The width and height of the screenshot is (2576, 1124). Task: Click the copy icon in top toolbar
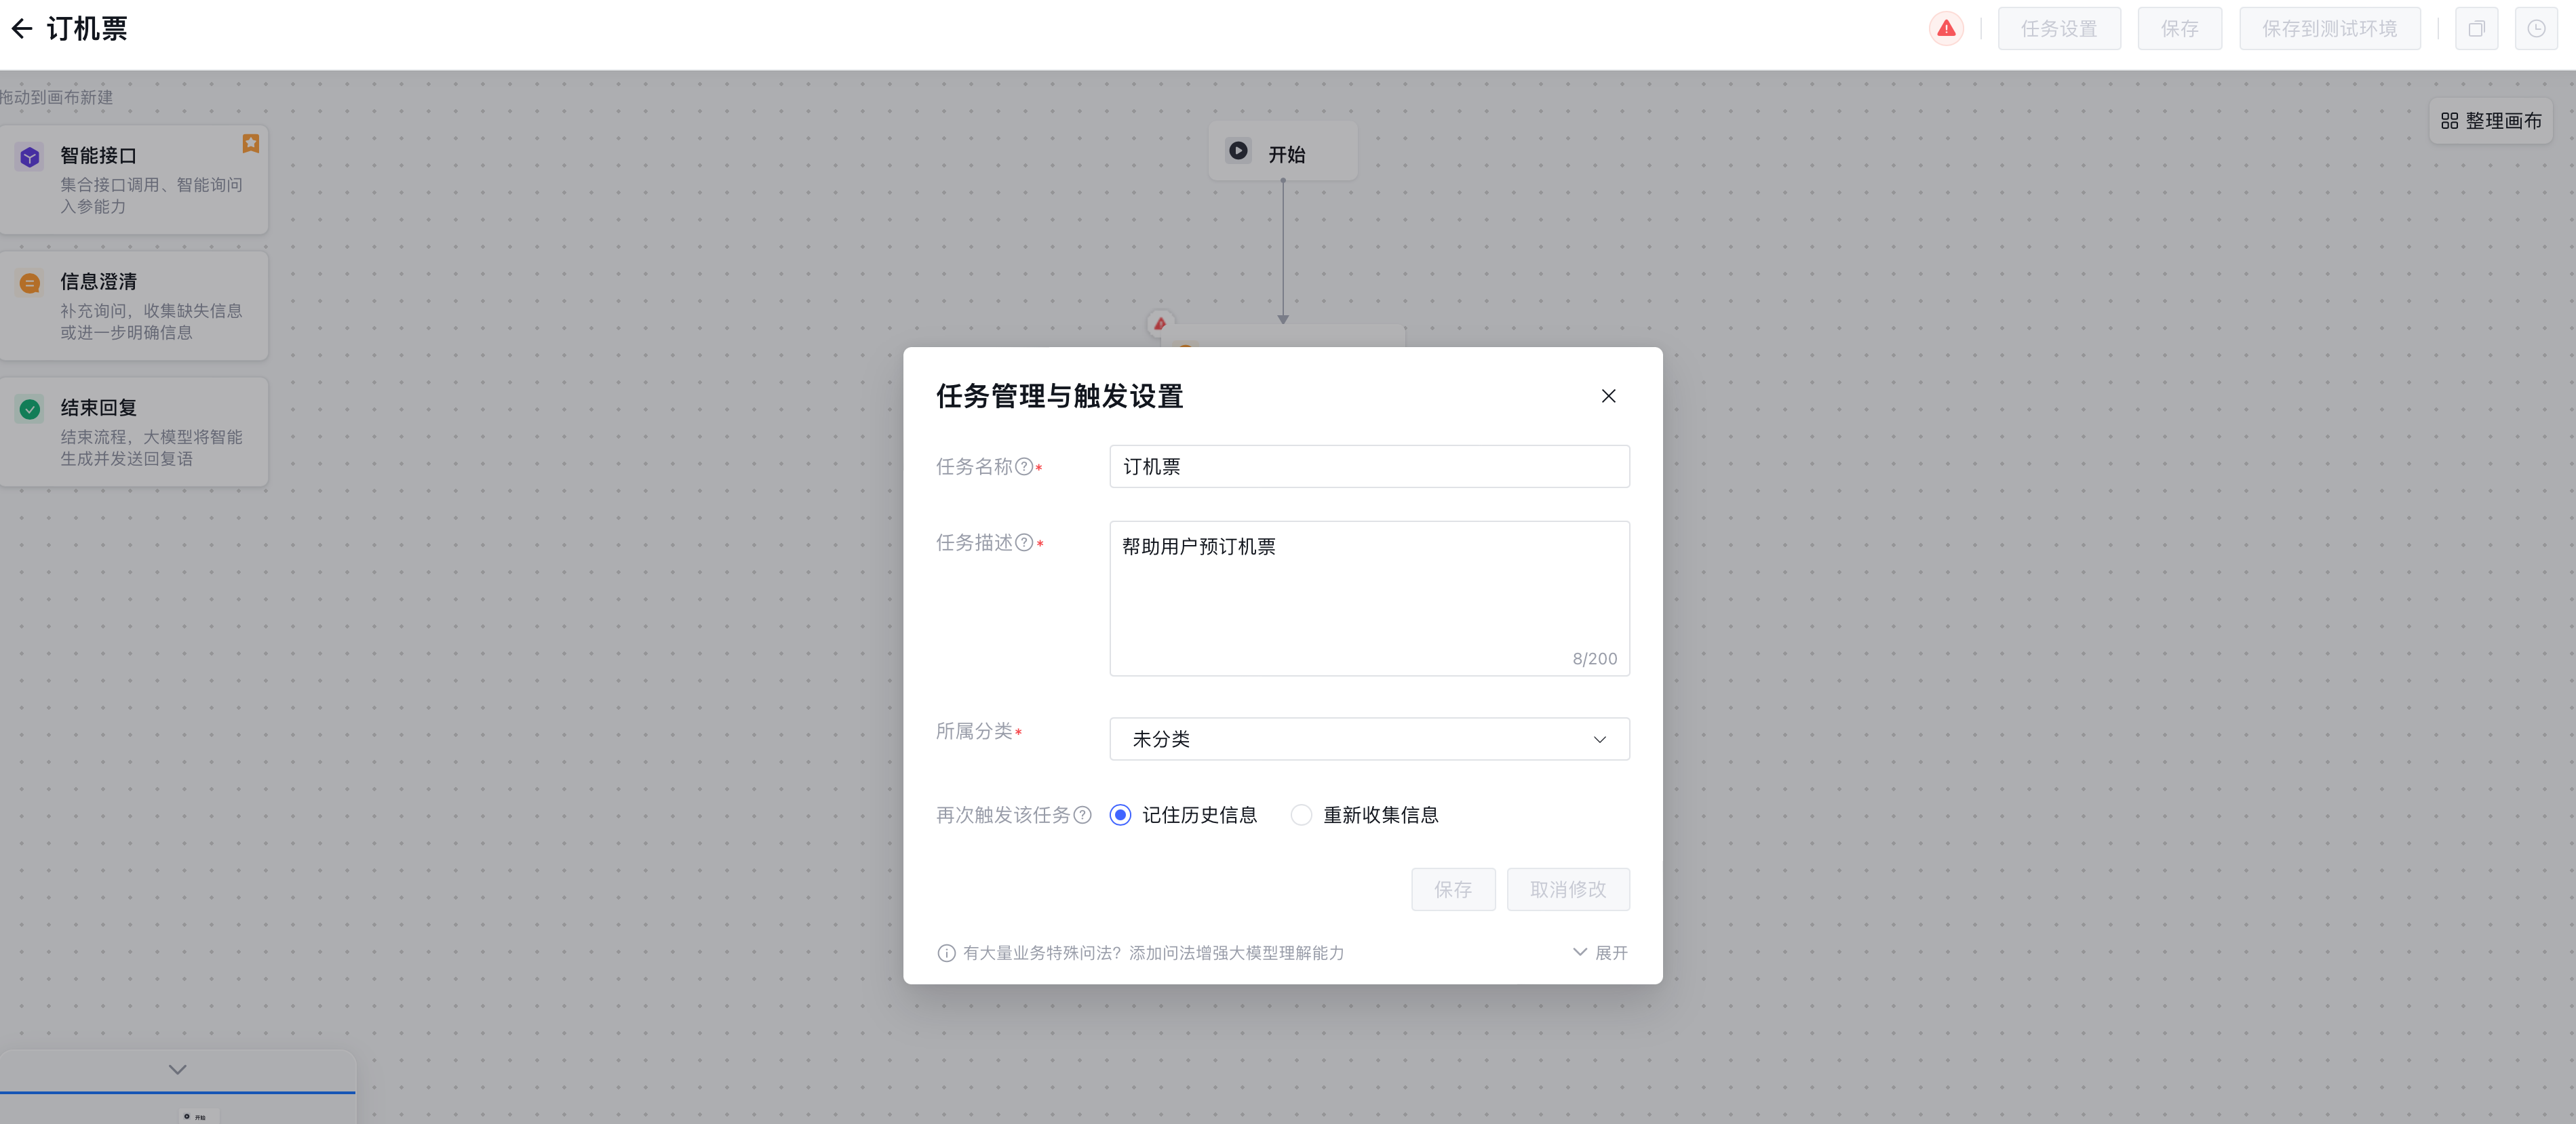click(2476, 29)
